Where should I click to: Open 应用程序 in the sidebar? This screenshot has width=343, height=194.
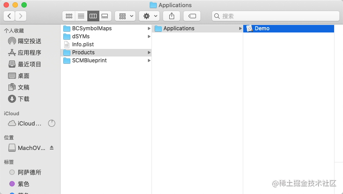(x=24, y=53)
